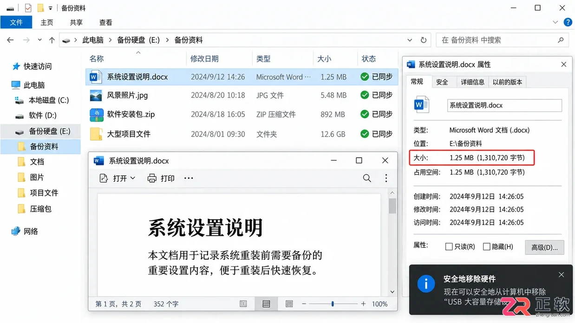Click the green sync check of 风景照片.jpg row
Image resolution: width=575 pixels, height=323 pixels.
point(365,95)
